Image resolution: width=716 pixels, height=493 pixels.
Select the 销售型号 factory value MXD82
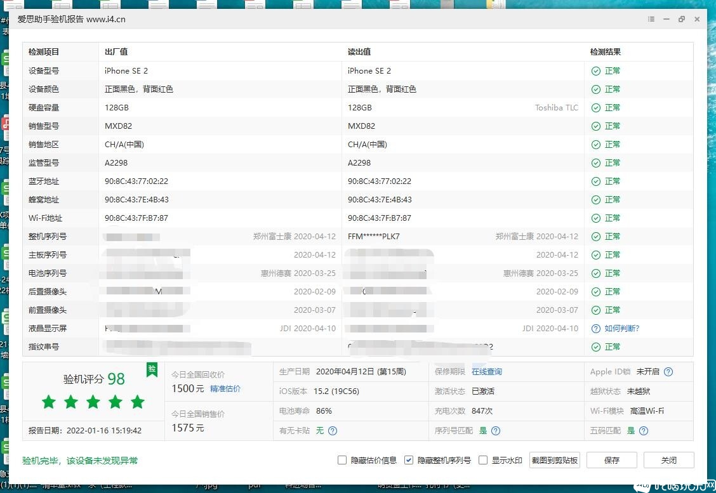pyautogui.click(x=118, y=126)
